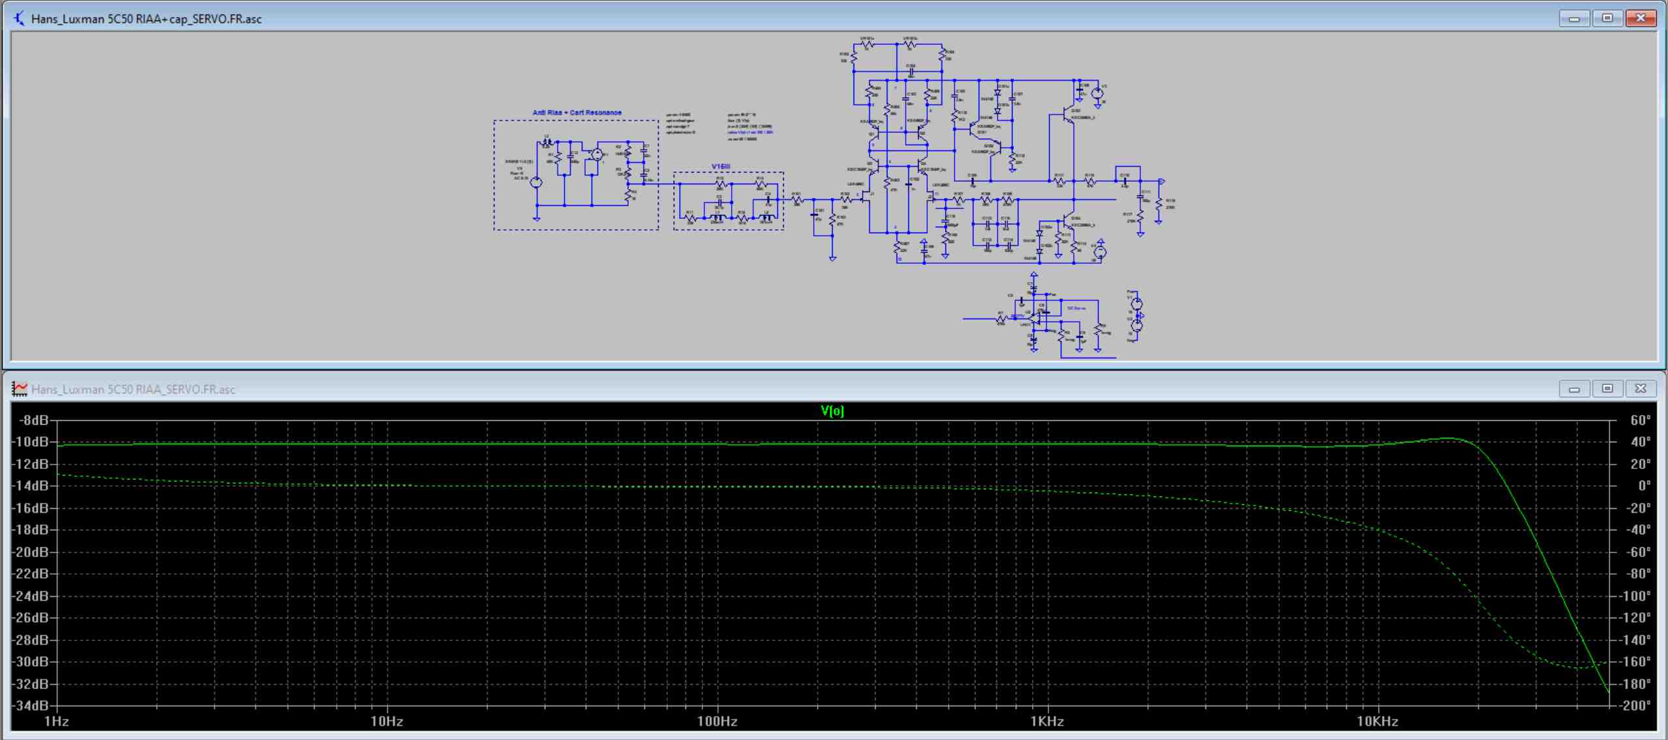The height and width of the screenshot is (740, 1668).
Task: Click the schematic title Hans_Luxman 5C50 RIAA+cap_SERVO.FR.asc
Action: pyautogui.click(x=147, y=19)
